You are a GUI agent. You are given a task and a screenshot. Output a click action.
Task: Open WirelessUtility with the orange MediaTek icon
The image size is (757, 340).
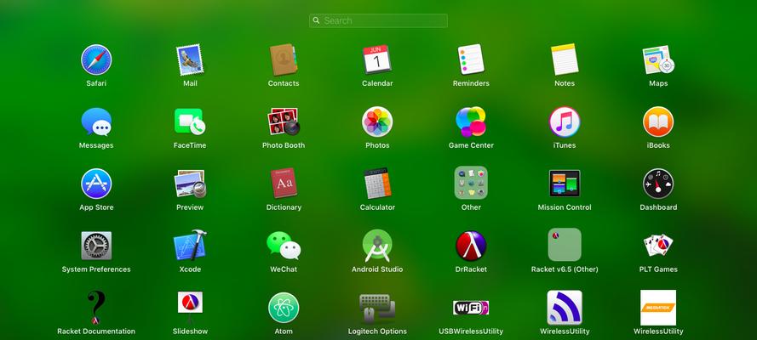[x=658, y=308]
